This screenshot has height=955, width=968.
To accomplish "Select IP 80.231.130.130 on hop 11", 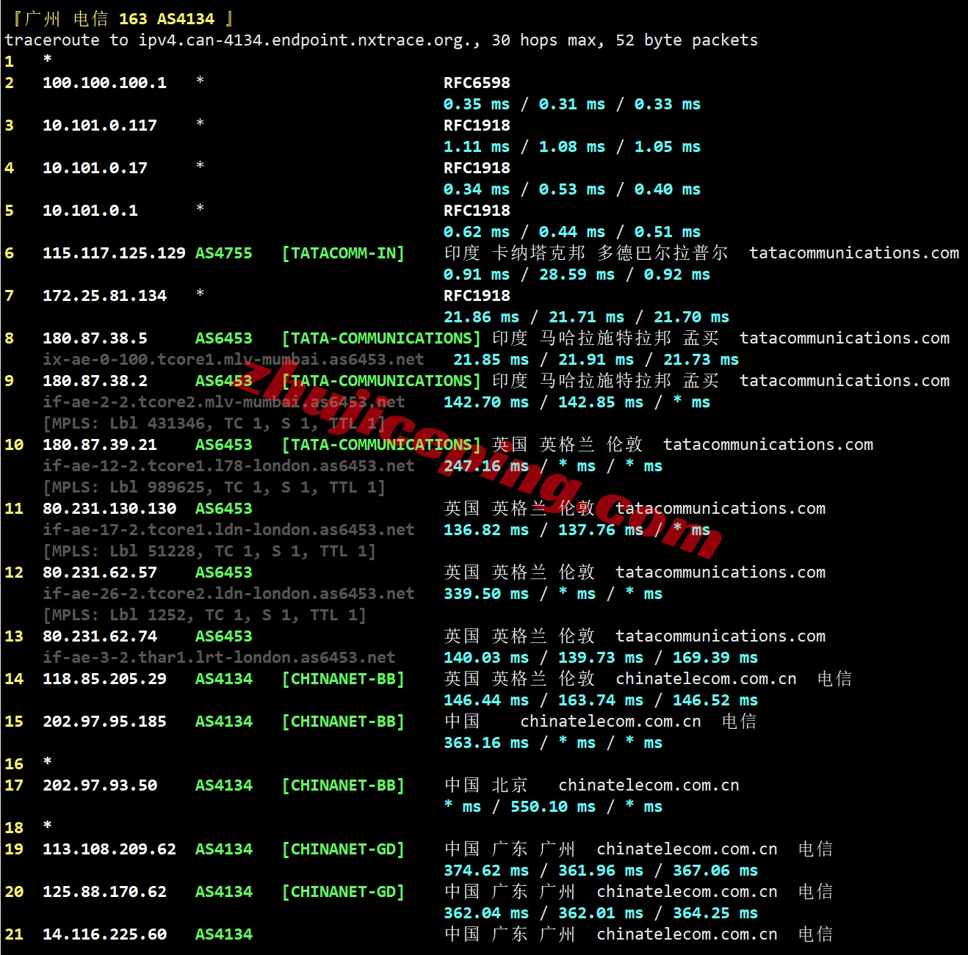I will [x=109, y=509].
